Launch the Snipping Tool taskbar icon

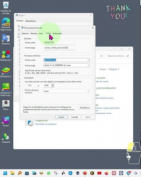[x=56, y=173]
